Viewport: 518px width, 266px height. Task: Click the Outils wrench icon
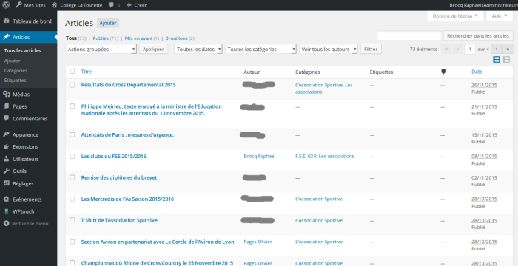pyautogui.click(x=6, y=171)
